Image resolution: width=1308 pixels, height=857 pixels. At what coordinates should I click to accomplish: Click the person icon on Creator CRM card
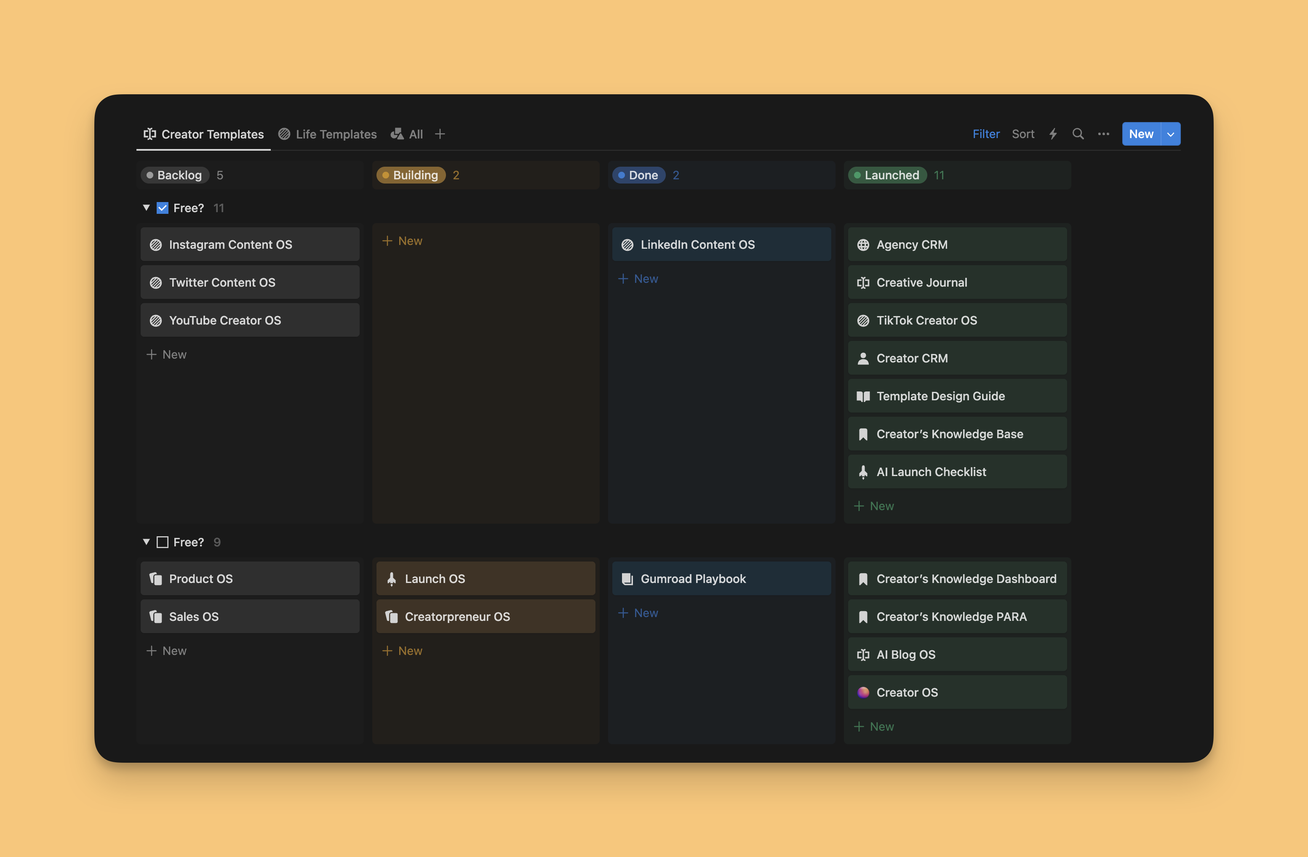863,358
